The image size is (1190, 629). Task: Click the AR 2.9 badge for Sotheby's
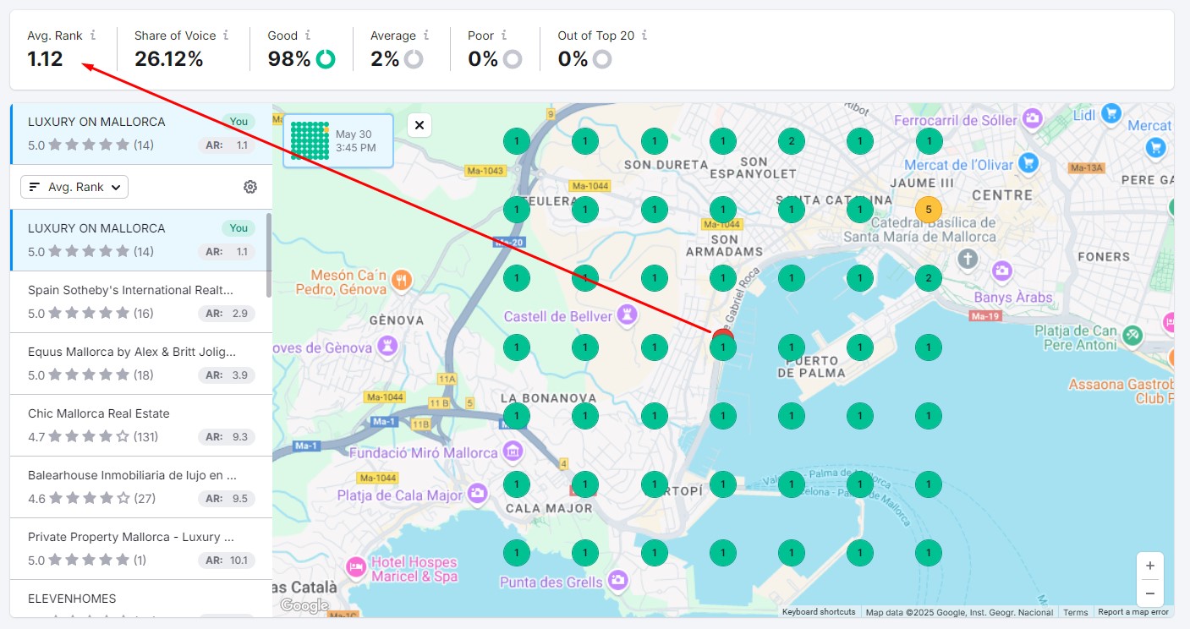(227, 314)
